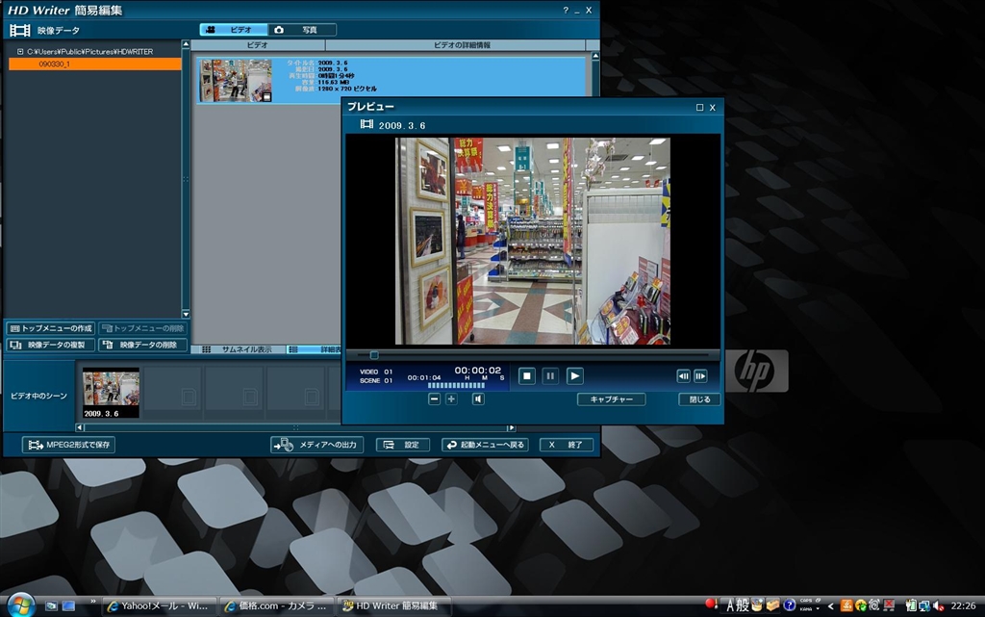The image size is (985, 617).
Task: Increase volume with the plus button
Action: [x=451, y=398]
